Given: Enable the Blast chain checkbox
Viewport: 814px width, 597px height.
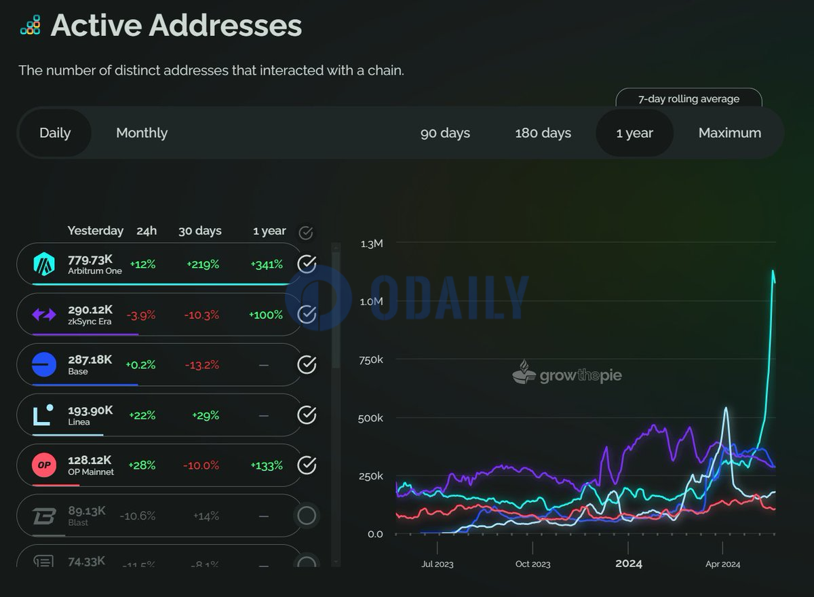Looking at the screenshot, I should [x=307, y=516].
